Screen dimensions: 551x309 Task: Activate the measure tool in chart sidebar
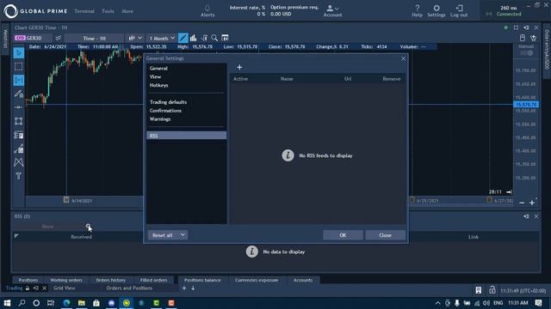coord(19,80)
